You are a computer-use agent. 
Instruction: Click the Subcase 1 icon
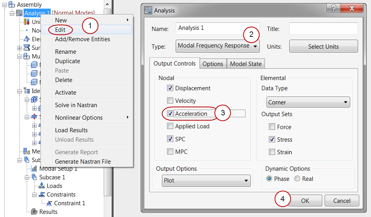coord(34,177)
